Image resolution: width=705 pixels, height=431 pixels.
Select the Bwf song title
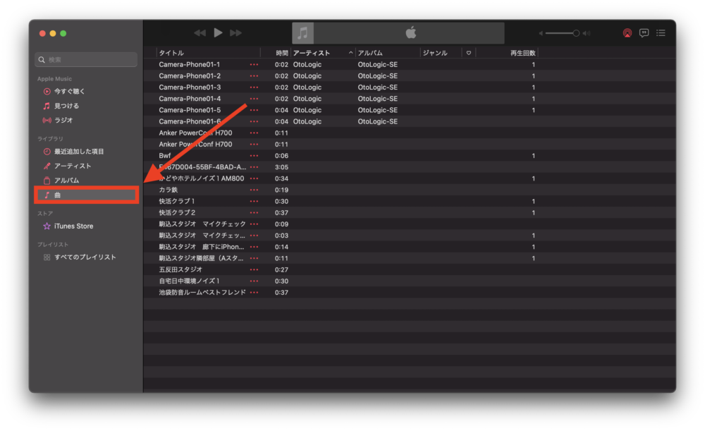tap(164, 156)
